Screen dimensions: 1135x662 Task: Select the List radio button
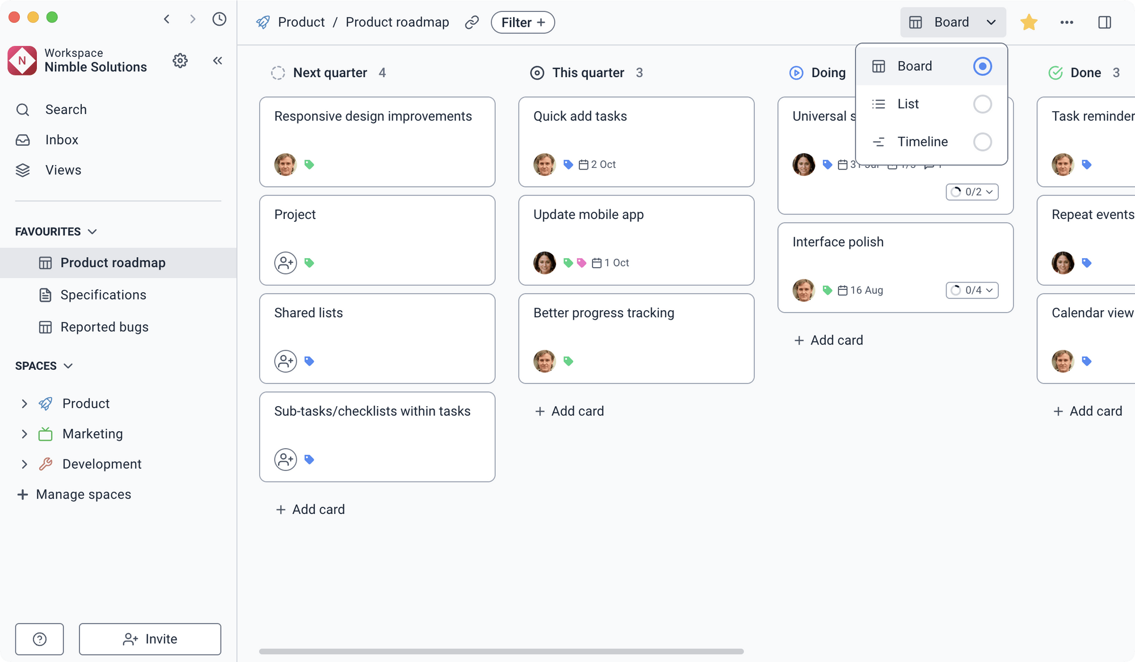point(983,104)
